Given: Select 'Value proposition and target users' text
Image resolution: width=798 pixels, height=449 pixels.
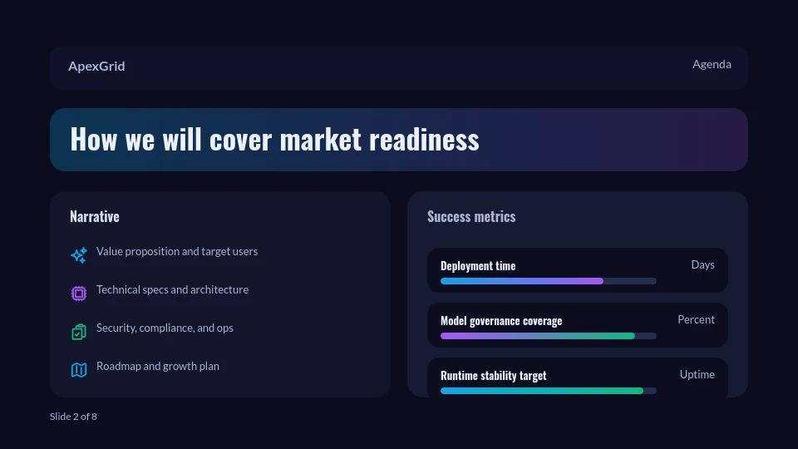Looking at the screenshot, I should pos(177,251).
